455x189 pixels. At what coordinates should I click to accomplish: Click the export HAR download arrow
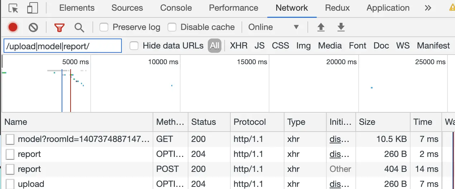341,27
